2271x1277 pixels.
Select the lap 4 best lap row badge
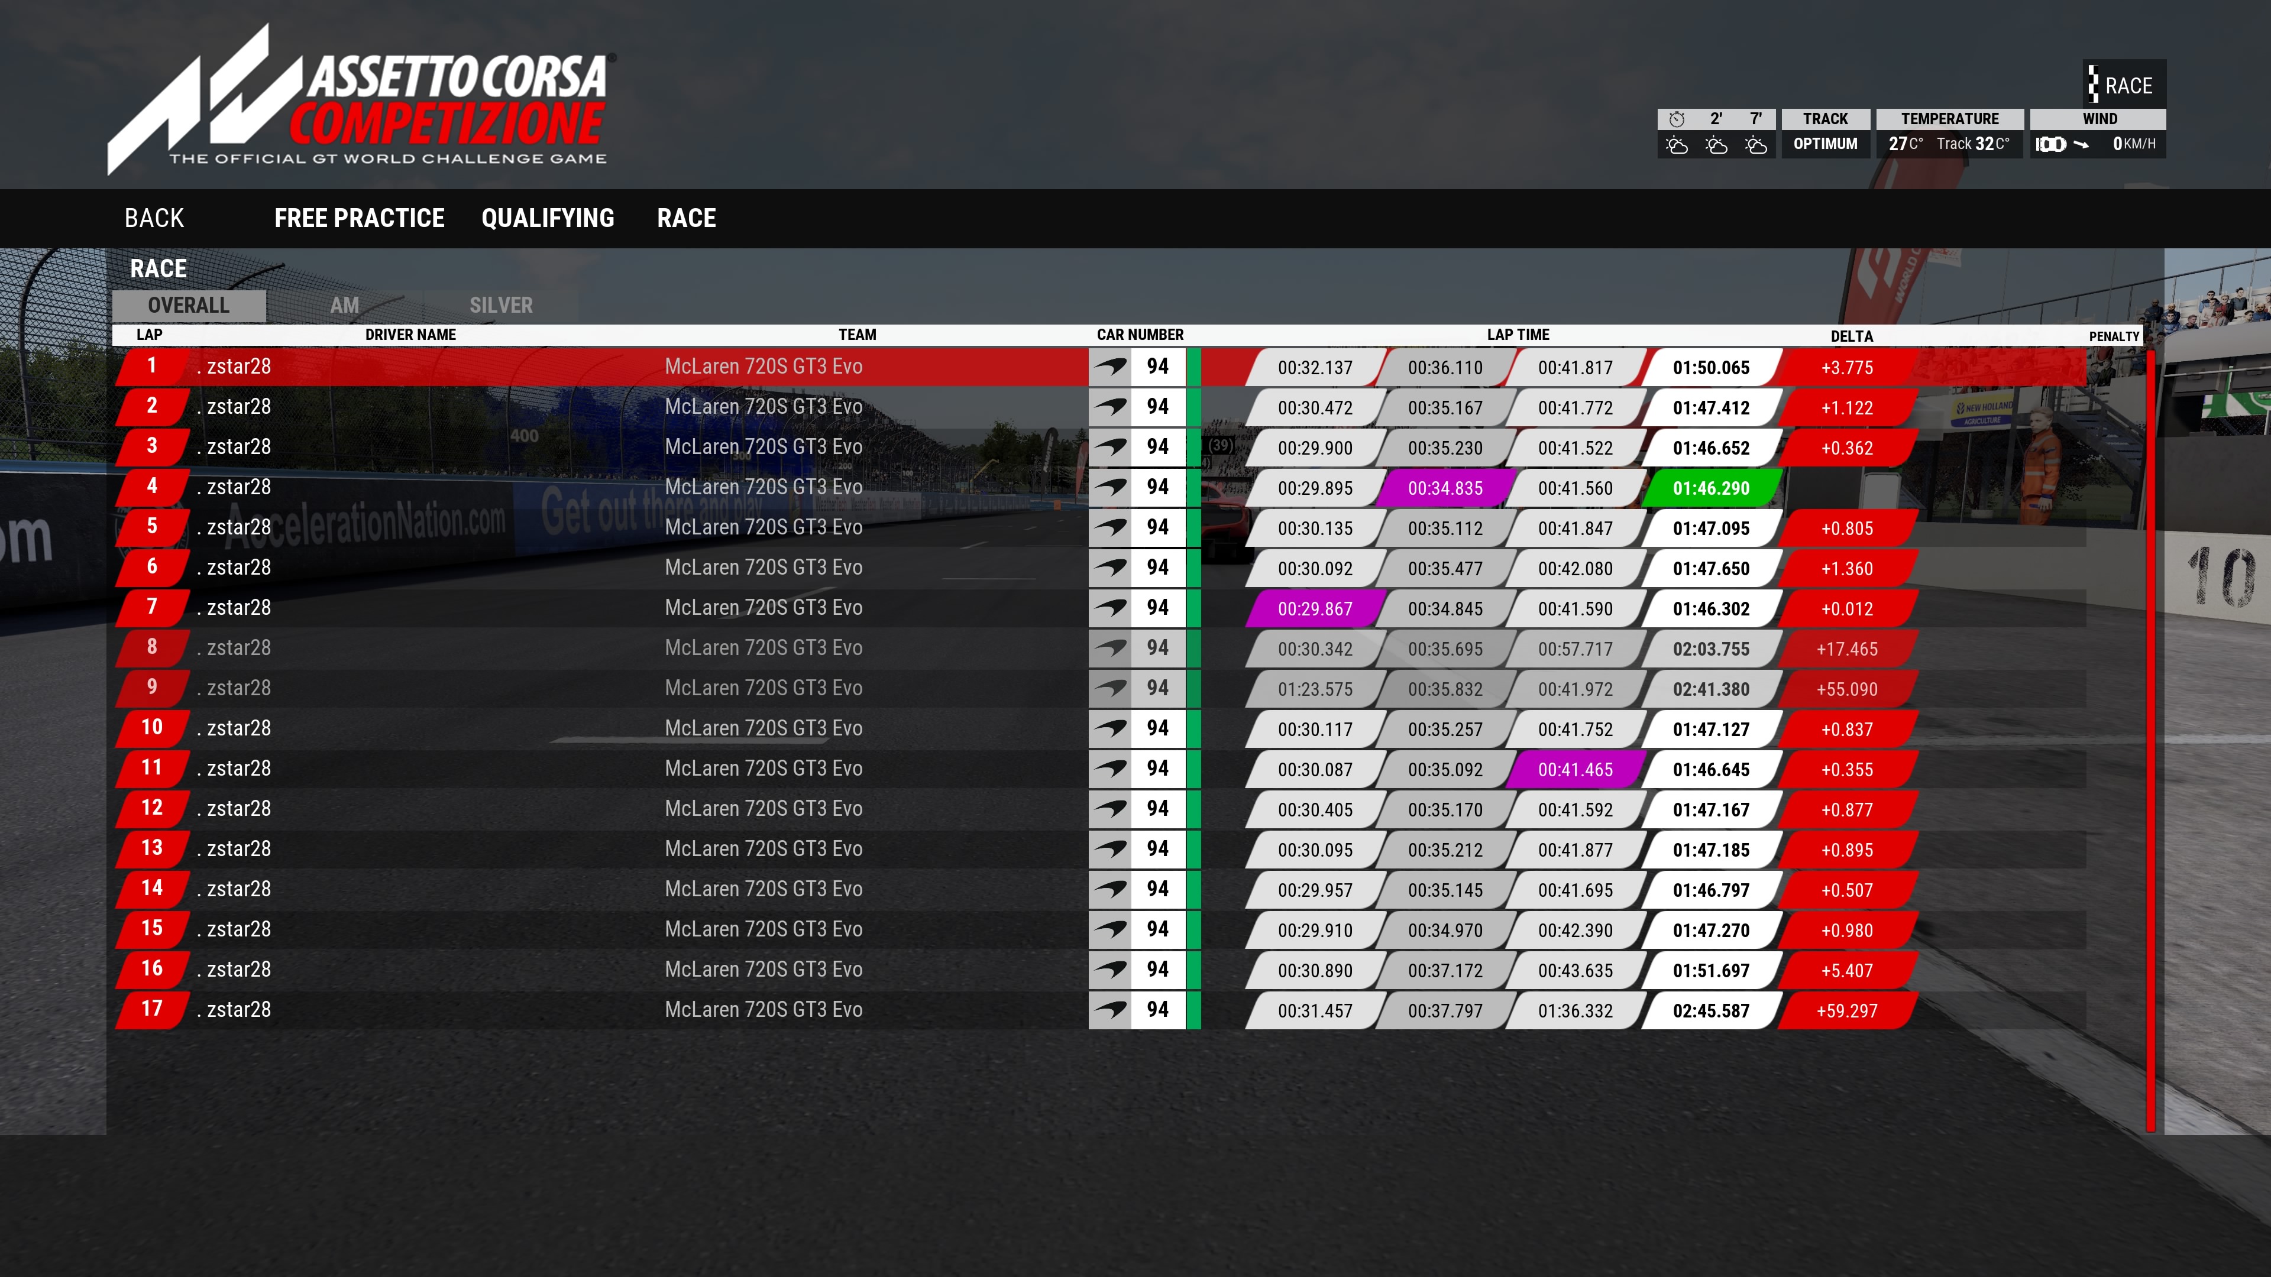point(151,487)
